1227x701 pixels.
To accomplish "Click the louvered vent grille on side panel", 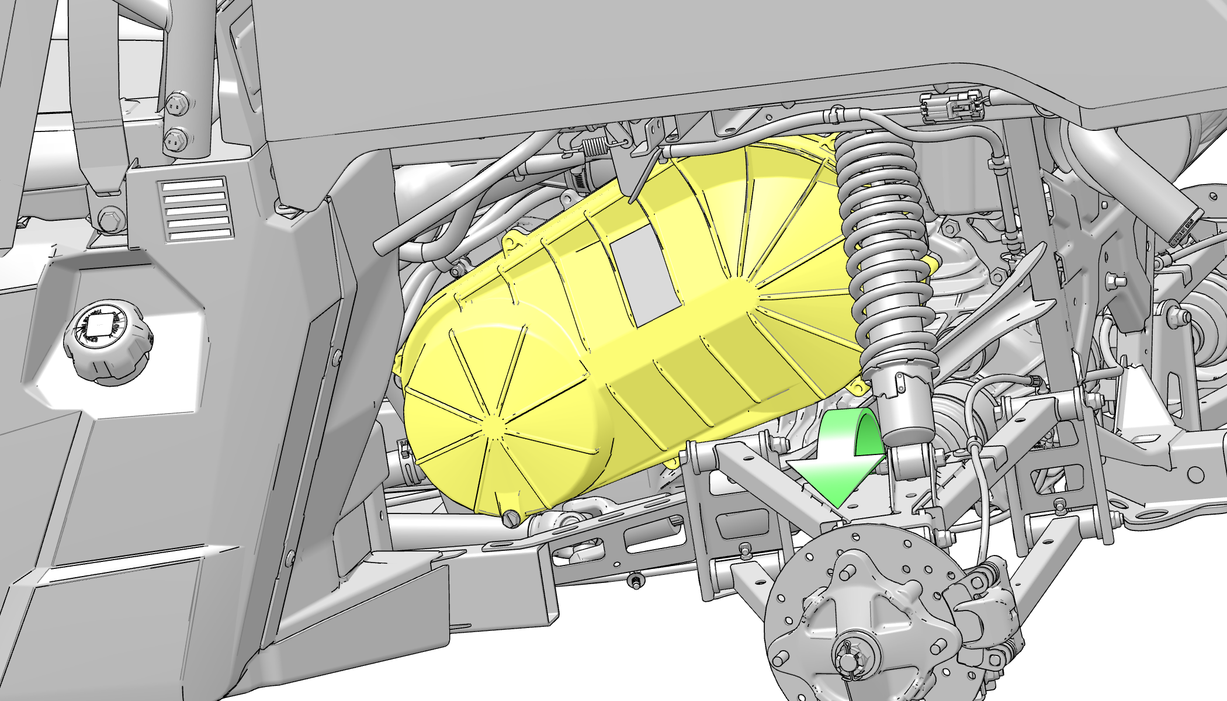I will [x=196, y=209].
